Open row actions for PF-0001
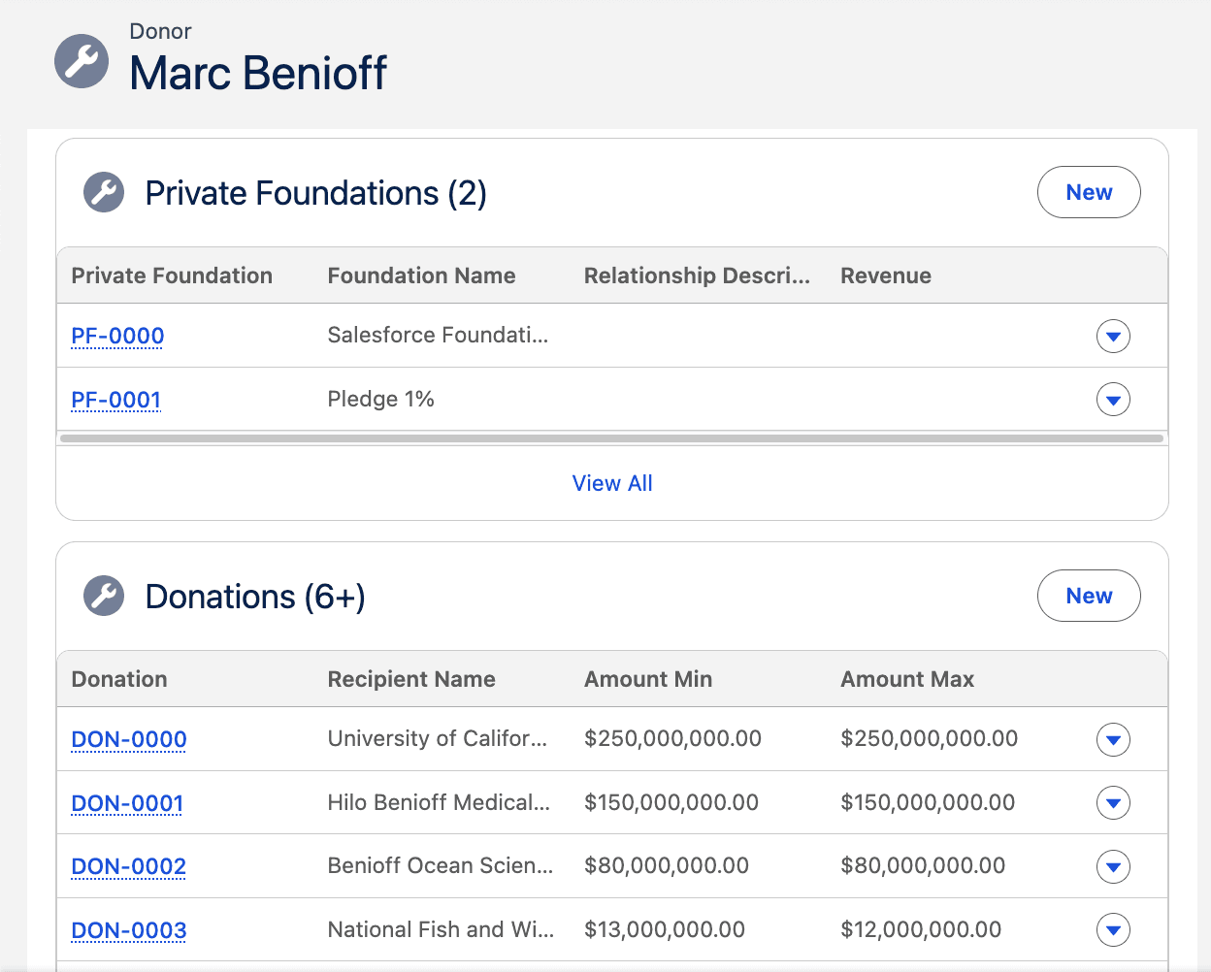Screen dimensions: 1211x972 pyautogui.click(x=1113, y=399)
